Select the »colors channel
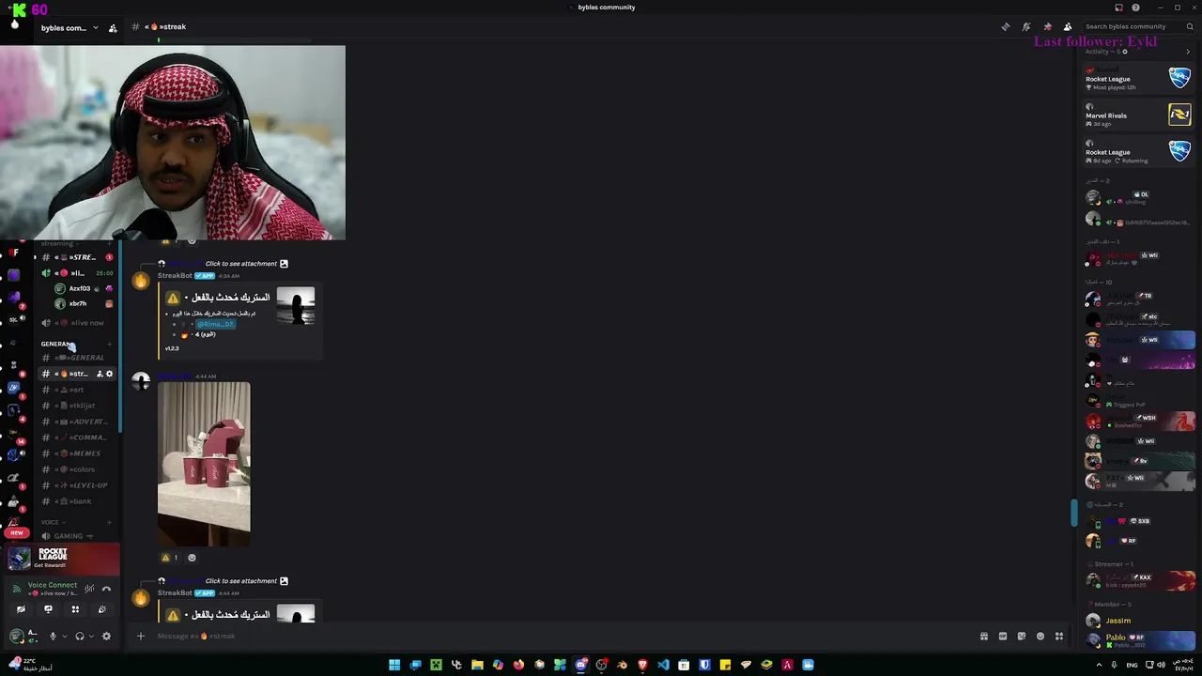Viewport: 1202px width, 676px height. 77,469
